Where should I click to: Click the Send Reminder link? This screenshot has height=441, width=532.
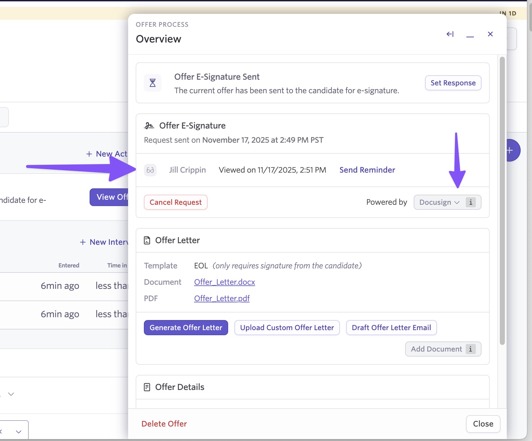click(367, 170)
